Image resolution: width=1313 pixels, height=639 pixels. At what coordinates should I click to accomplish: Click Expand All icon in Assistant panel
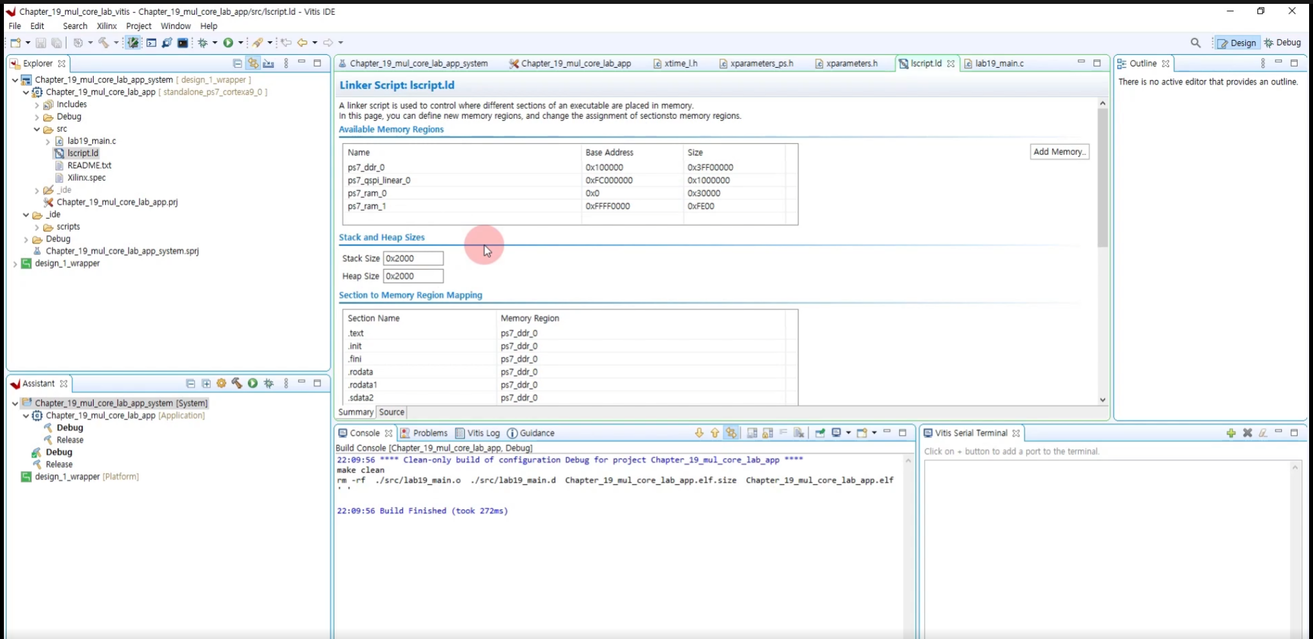(206, 383)
